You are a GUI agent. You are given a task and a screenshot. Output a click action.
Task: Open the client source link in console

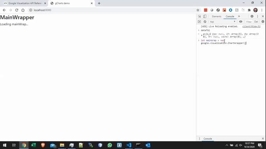(251, 26)
